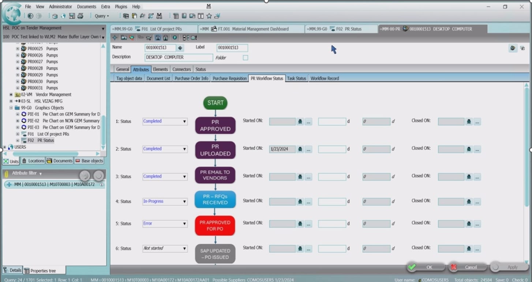Click the Save floppy disk toolbar icon
Screen dimensions: 532x282
coord(72,16)
